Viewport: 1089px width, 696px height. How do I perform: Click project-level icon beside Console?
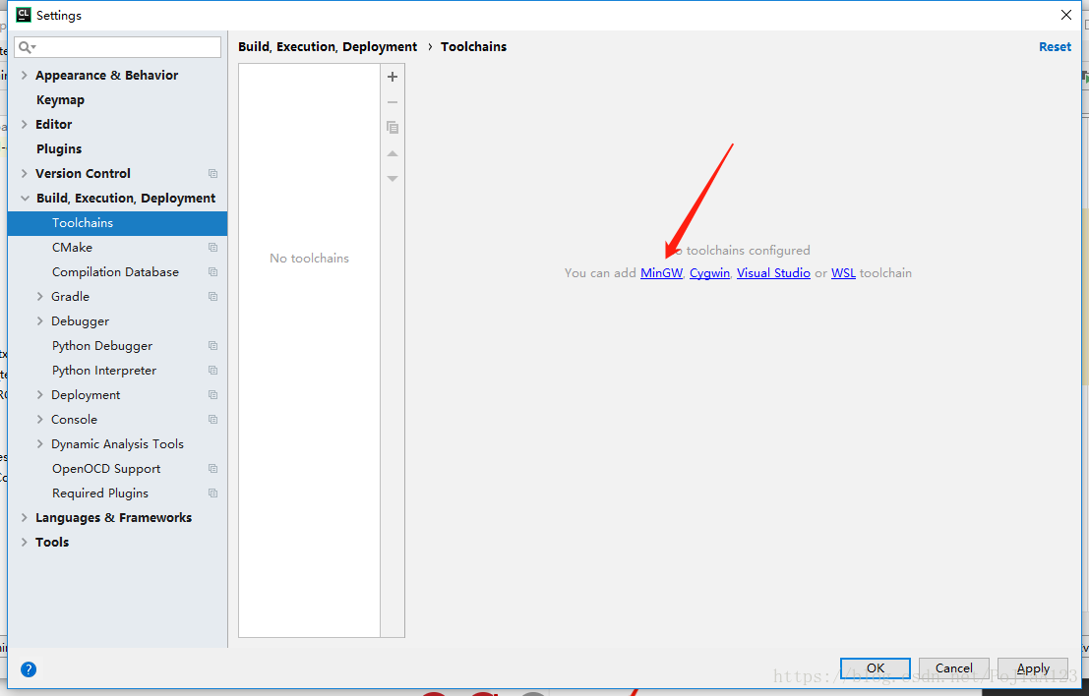pos(213,419)
